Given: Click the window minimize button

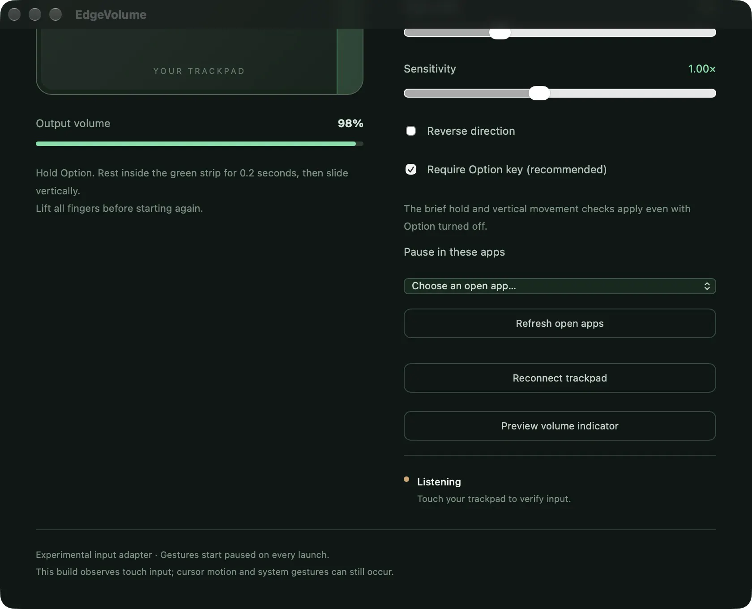Looking at the screenshot, I should click(35, 14).
